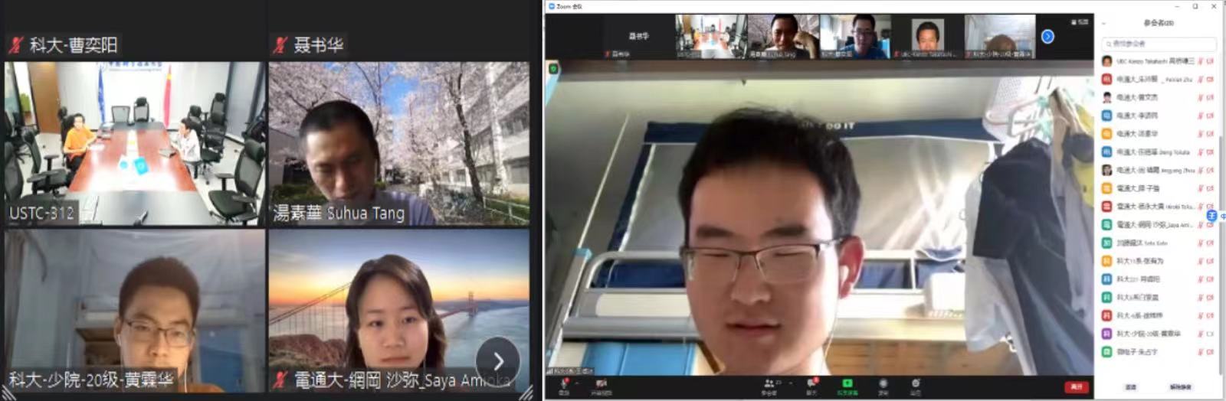Select the Deng Yukata participant row
The image size is (1226, 401).
tap(1158, 152)
